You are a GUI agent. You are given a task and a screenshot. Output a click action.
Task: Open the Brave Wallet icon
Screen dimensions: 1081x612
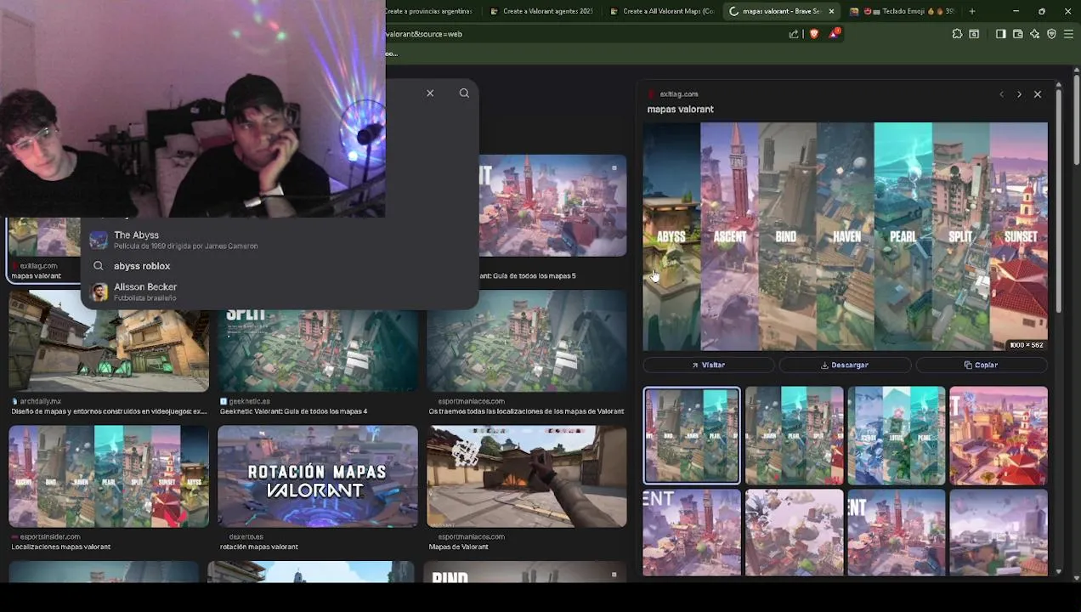(x=1017, y=34)
